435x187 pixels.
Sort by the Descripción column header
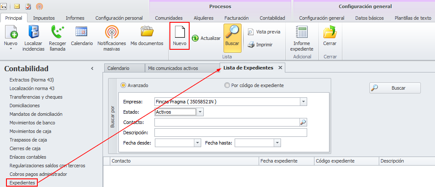[407, 161]
